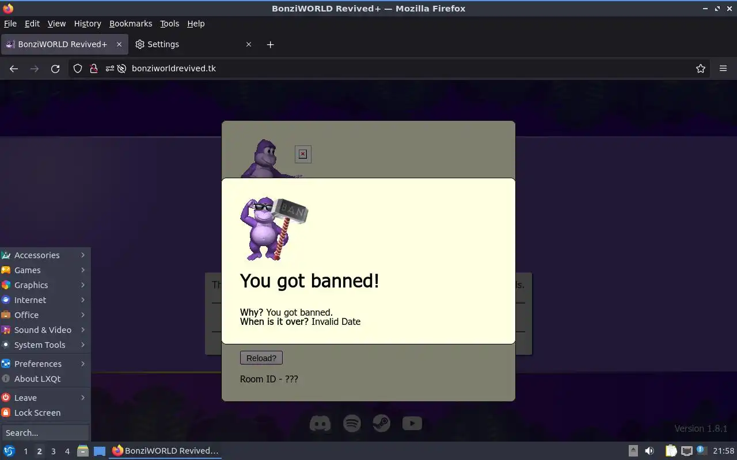Viewport: 737px width, 460px height.
Task: Open the Spotify icon link
Action: (x=352, y=424)
